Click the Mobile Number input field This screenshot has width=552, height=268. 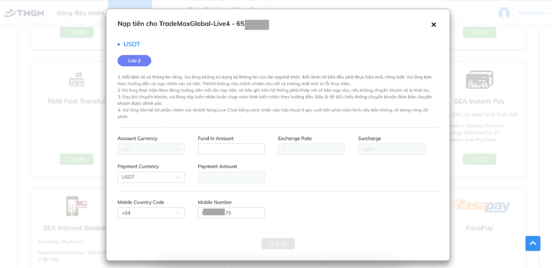[231, 213]
